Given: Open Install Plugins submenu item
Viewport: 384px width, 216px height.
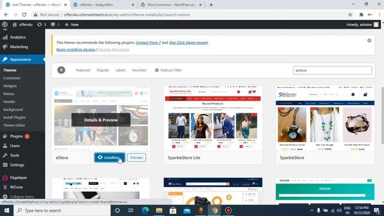Looking at the screenshot, I should [14, 118].
